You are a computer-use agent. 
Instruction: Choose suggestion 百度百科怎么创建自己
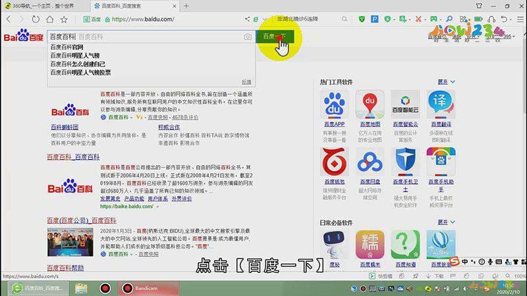click(78, 64)
